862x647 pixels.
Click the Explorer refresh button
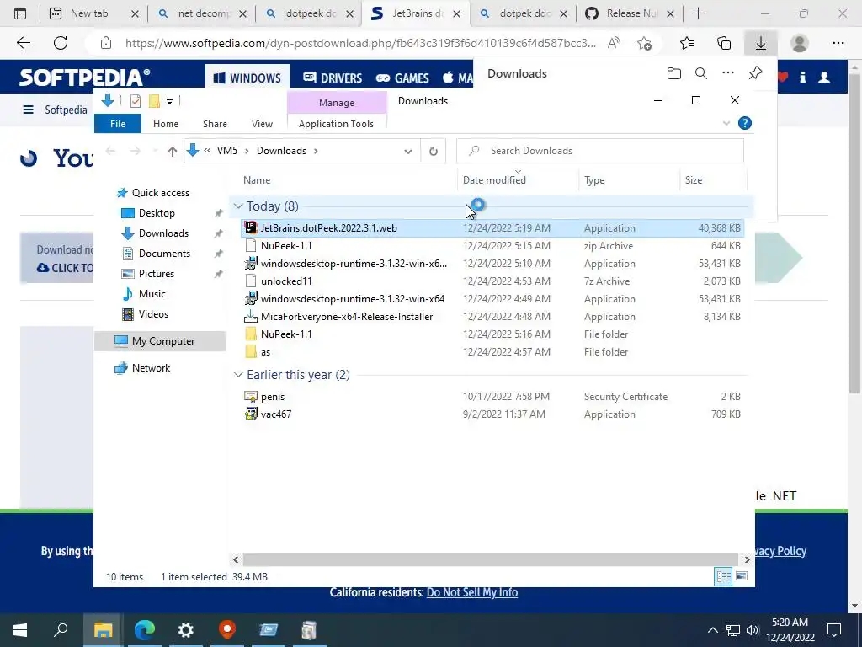434,151
